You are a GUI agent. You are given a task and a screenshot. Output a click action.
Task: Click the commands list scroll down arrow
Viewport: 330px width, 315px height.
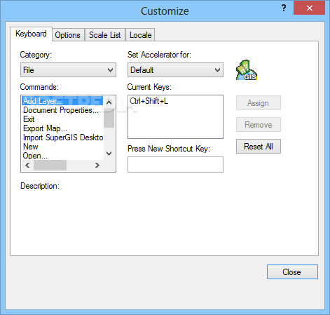(x=109, y=154)
